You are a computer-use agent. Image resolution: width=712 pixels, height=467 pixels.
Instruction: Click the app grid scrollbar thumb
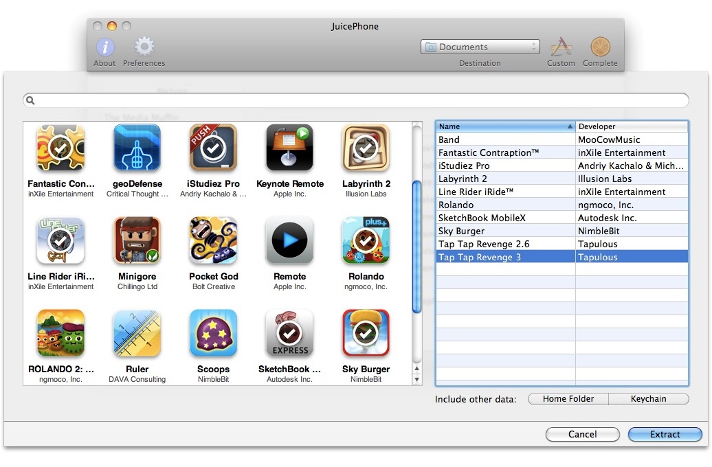(416, 247)
